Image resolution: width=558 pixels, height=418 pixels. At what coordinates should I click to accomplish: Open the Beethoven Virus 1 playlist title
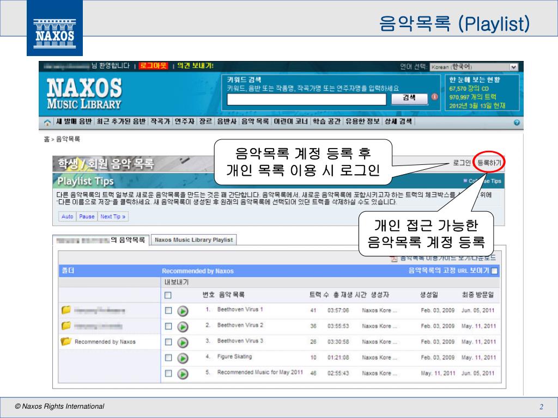(240, 310)
